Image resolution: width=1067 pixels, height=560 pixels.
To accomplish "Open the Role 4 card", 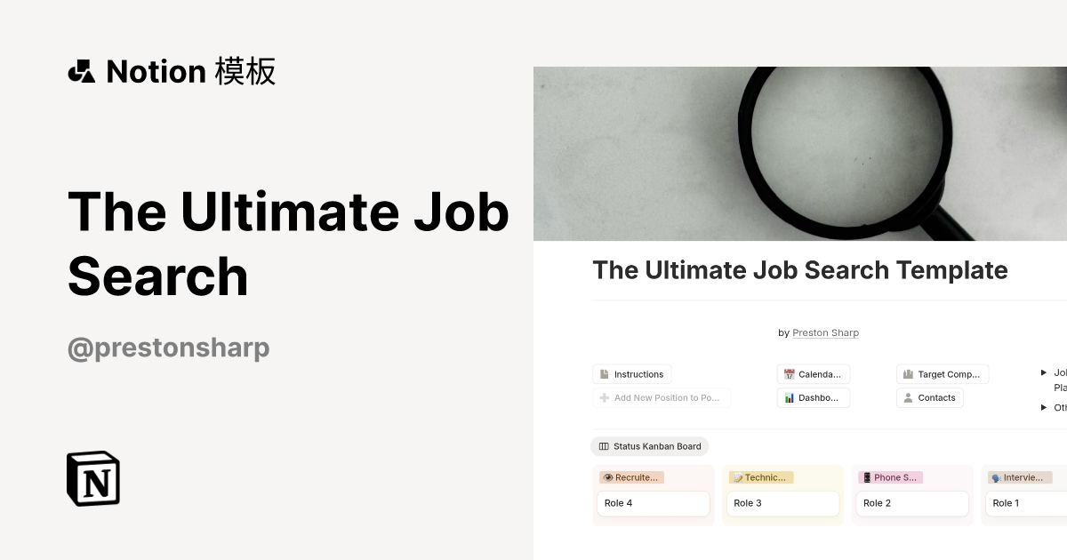I will point(654,503).
